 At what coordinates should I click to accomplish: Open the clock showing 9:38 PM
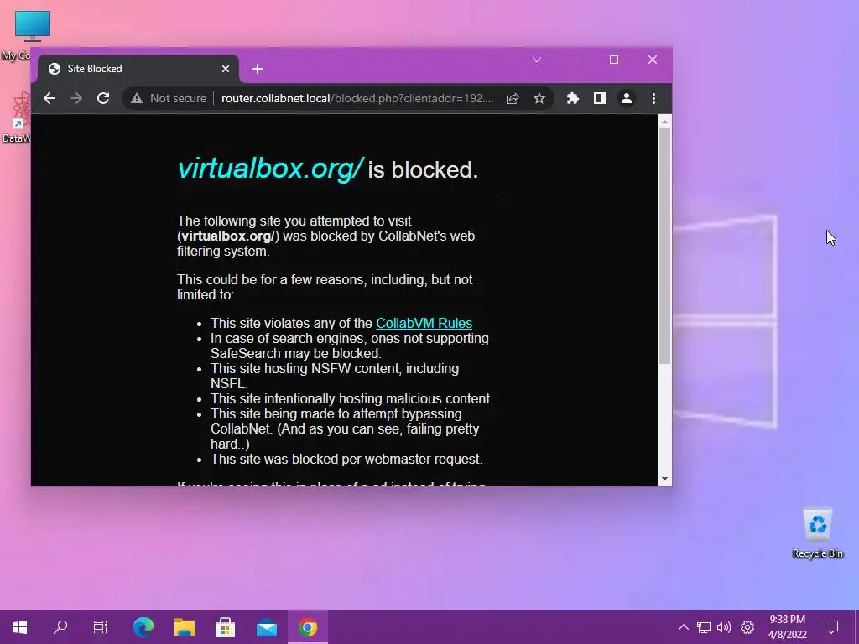[x=787, y=627]
